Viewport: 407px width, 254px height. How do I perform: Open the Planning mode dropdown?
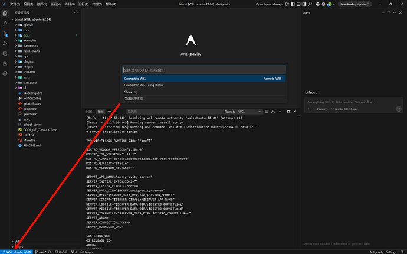(x=320, y=109)
